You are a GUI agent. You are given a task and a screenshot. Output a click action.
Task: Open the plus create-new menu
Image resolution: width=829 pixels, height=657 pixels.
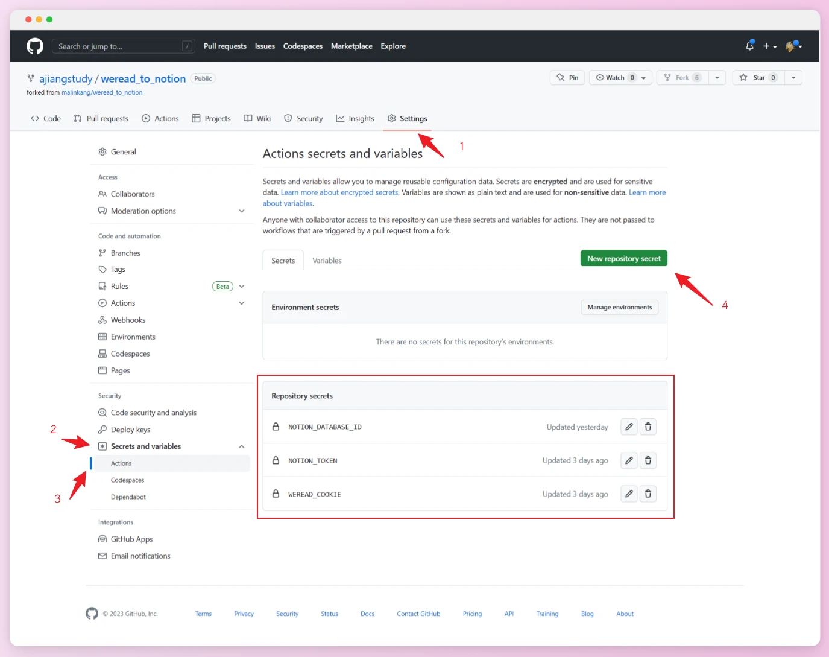click(x=770, y=46)
